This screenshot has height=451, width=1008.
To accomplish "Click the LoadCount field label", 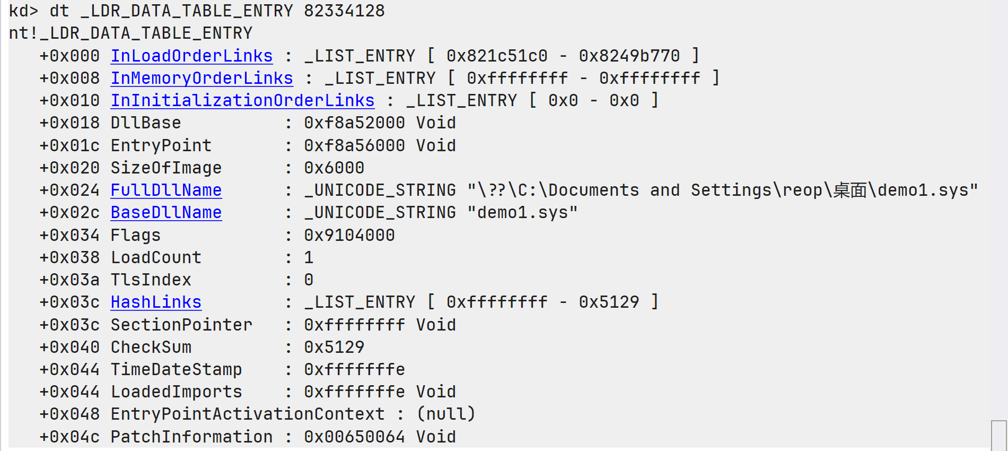I will pos(156,257).
